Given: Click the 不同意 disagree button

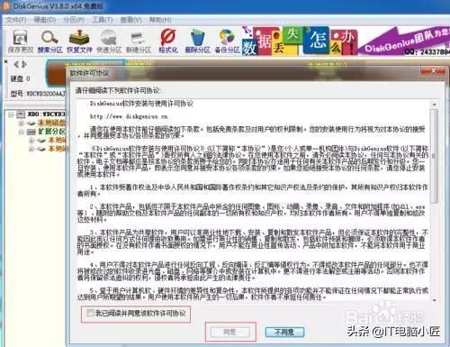Looking at the screenshot, I should (x=284, y=332).
